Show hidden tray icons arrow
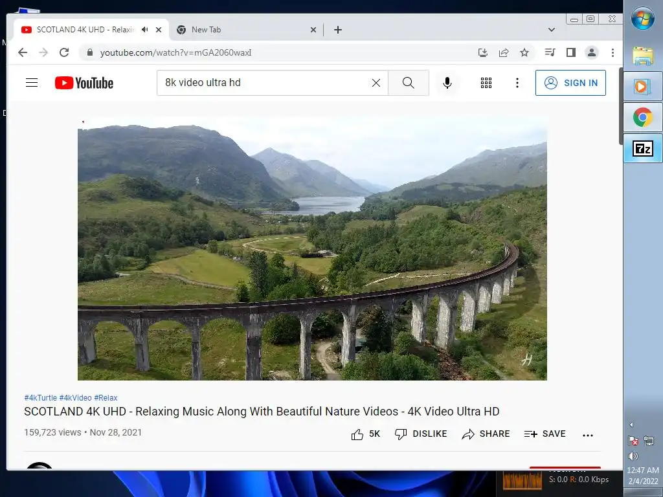The width and height of the screenshot is (663, 497). tap(631, 425)
